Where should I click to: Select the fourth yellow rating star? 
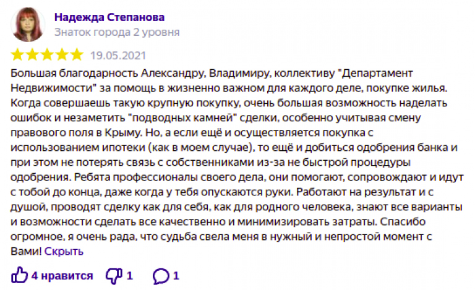[62, 55]
